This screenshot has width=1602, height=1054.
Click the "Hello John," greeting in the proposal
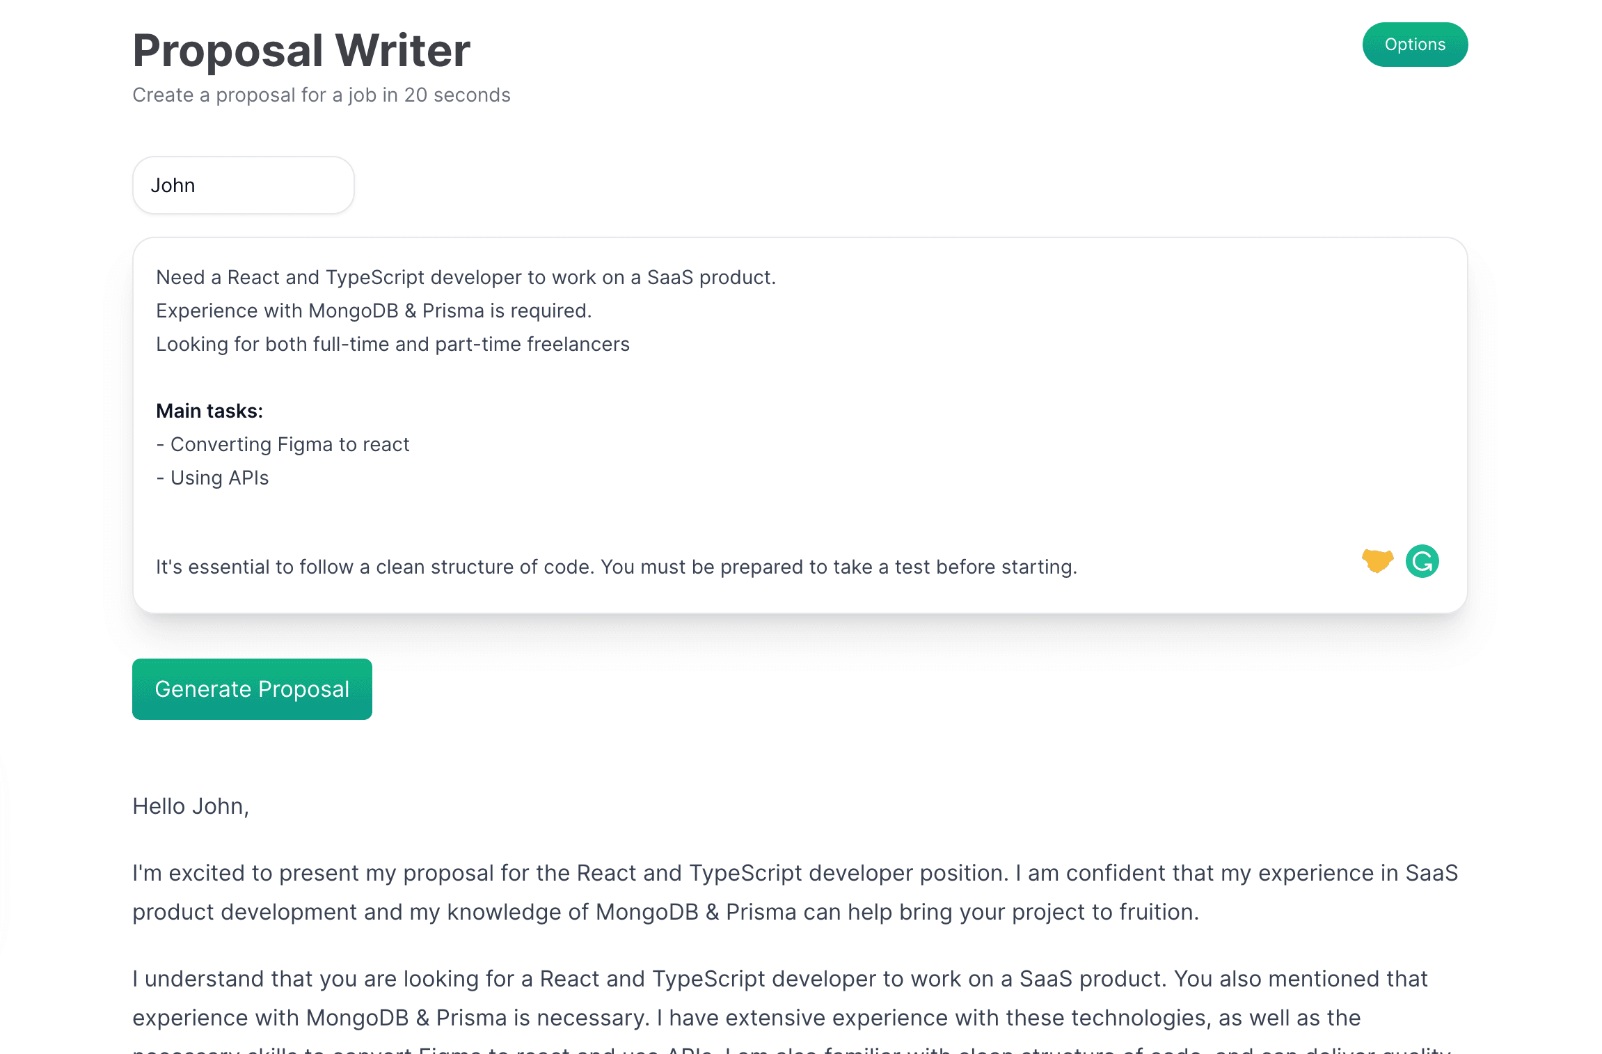click(x=191, y=805)
